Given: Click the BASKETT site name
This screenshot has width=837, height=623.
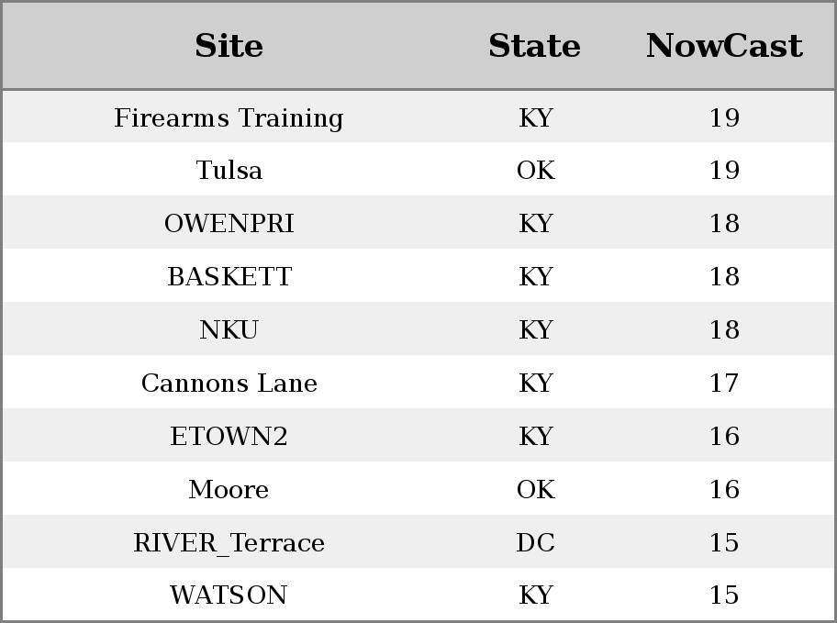Looking at the screenshot, I should 229,276.
